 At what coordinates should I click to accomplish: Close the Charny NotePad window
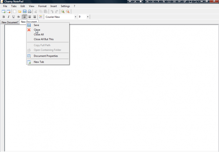tap(214, 1)
